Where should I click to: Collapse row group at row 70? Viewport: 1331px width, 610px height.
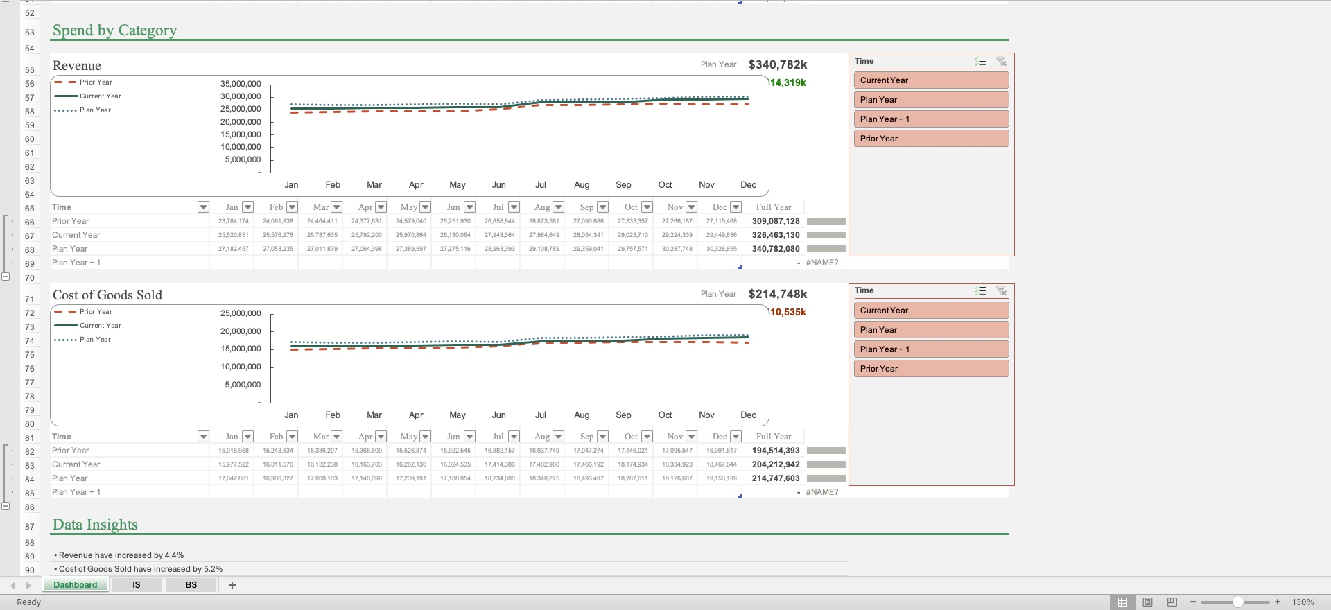click(6, 277)
